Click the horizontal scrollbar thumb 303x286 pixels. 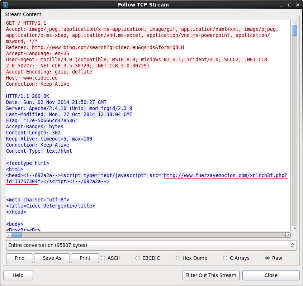coord(16,235)
